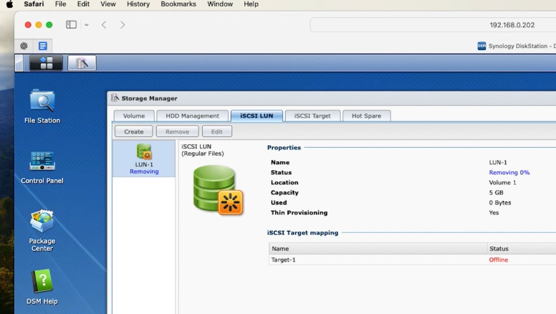This screenshot has width=556, height=314.
Task: Open the Safari menu
Action: 34,4
